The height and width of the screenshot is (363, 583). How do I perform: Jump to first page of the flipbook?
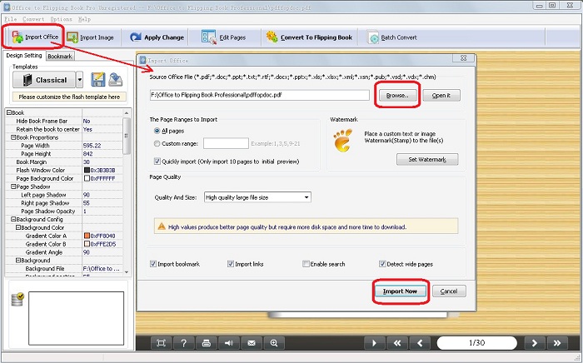tap(397, 343)
